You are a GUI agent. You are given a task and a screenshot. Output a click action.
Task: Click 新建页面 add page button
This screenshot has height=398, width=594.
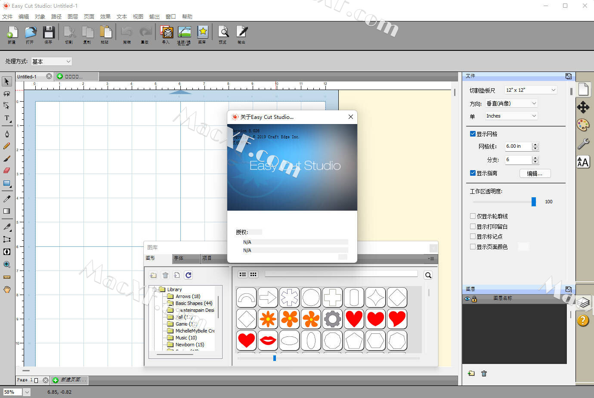pos(69,380)
